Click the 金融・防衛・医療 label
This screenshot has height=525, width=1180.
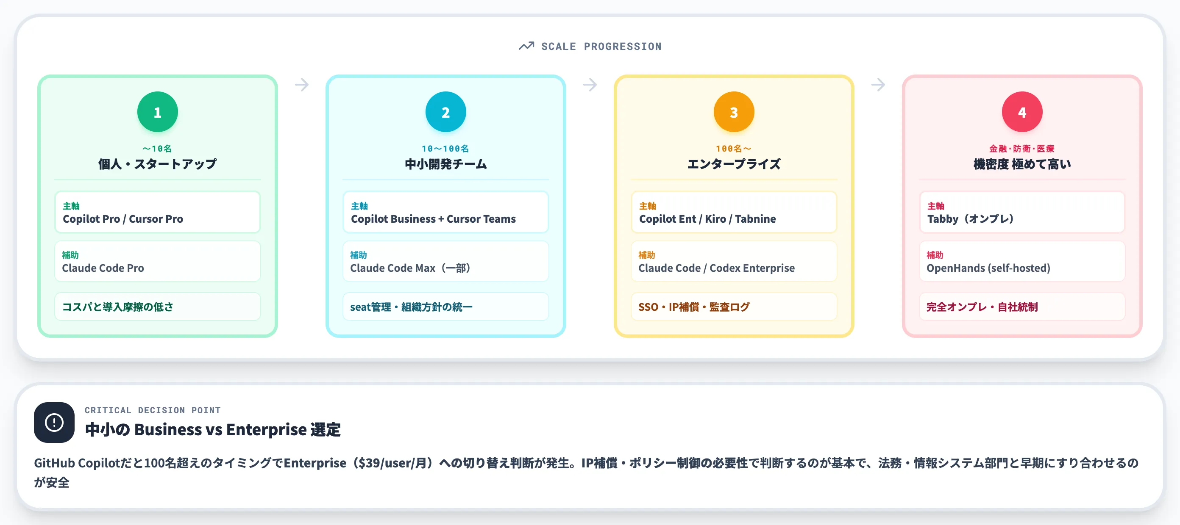click(x=1022, y=148)
